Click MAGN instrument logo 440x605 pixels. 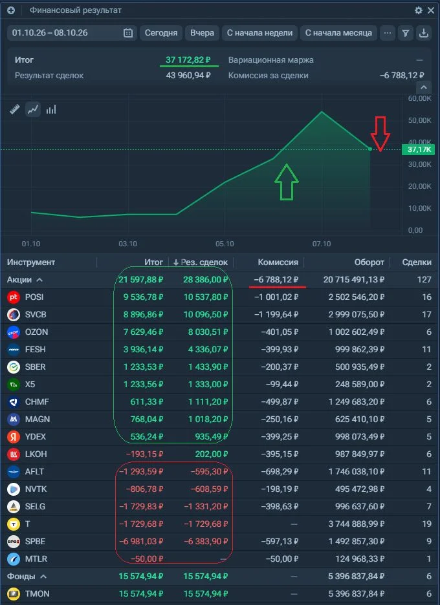[x=14, y=419]
